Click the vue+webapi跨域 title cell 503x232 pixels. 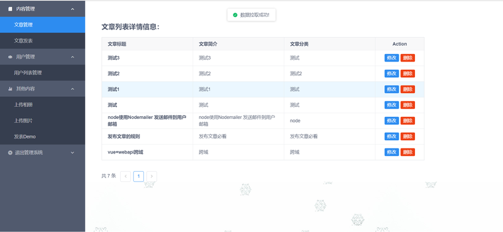[x=147, y=152]
